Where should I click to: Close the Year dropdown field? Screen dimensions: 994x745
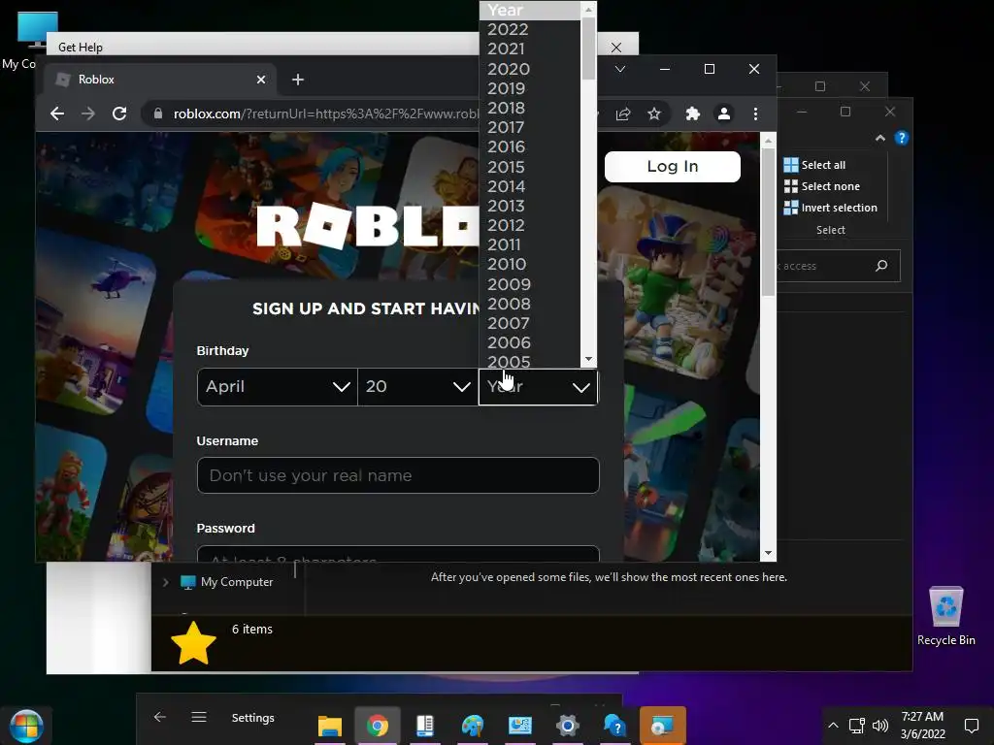[x=538, y=386]
